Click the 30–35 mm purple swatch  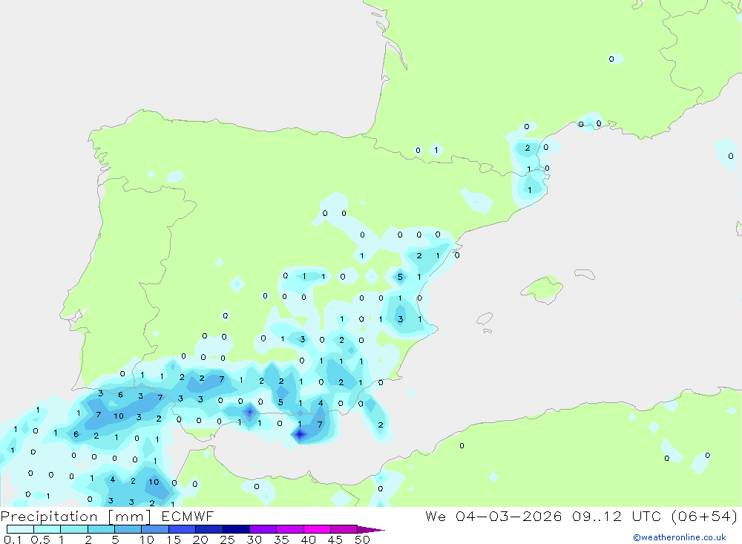tap(263, 529)
